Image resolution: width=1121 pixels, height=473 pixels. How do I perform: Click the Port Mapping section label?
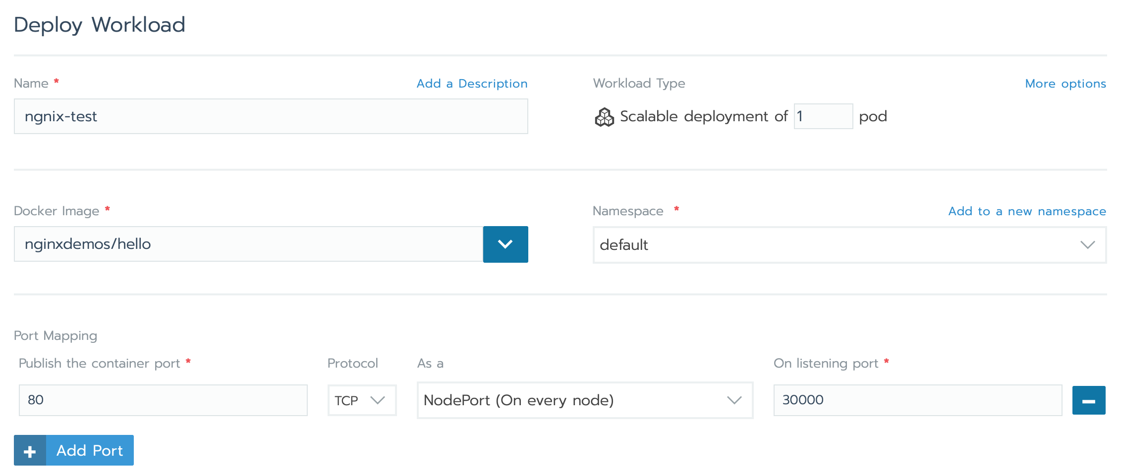click(x=56, y=335)
